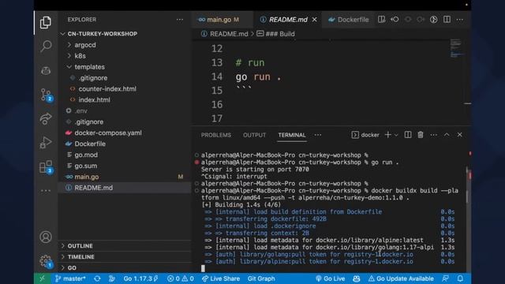The height and width of the screenshot is (284, 505).
Task: Synchronize changes in the status bar
Action: click(97, 278)
